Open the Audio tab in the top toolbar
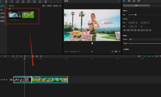This screenshot has height=97, width=161. point(6,1)
